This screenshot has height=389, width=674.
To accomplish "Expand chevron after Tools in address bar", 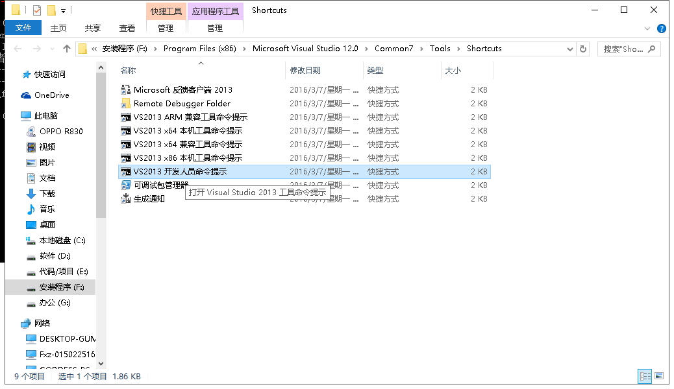I will click(x=458, y=49).
